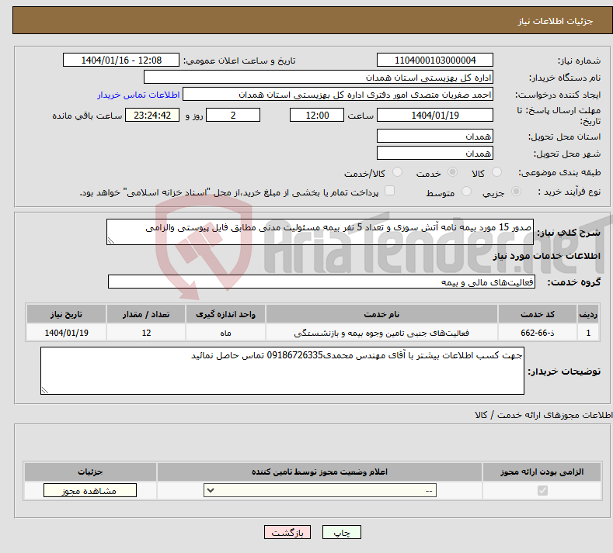
Task: Click the deadline date field 1404/01/19
Action: [435, 115]
